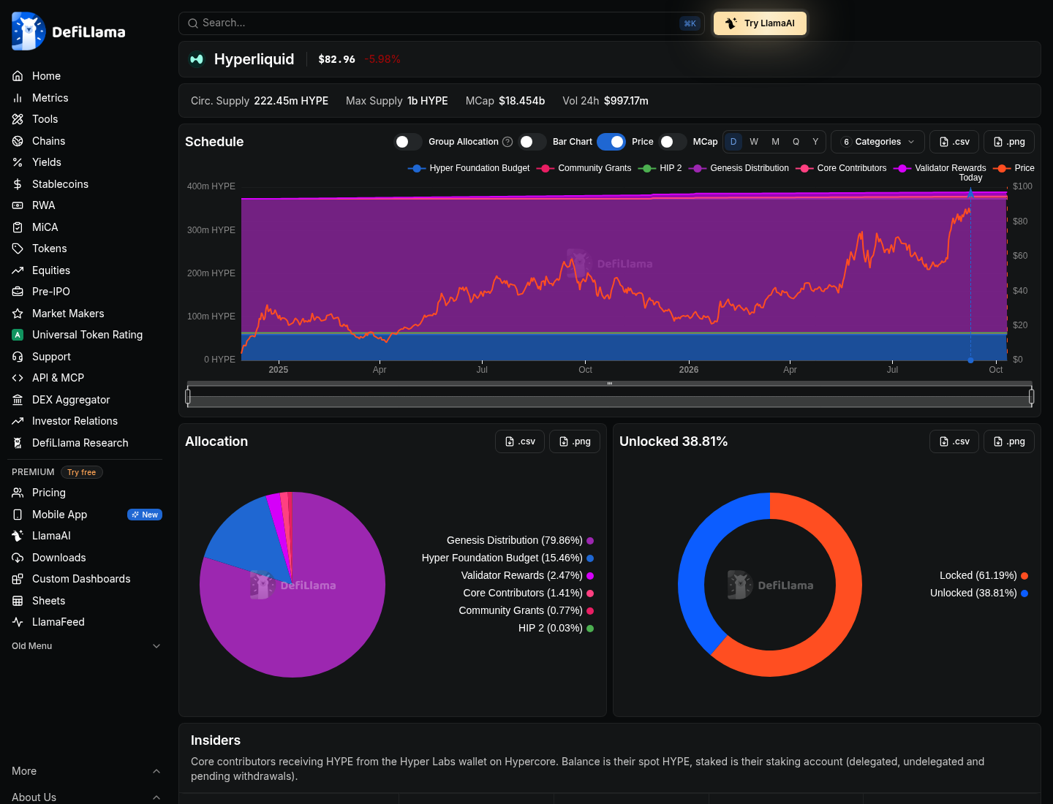This screenshot has width=1053, height=804.
Task: Open Stablecoins in the sidebar
Action: [x=60, y=184]
